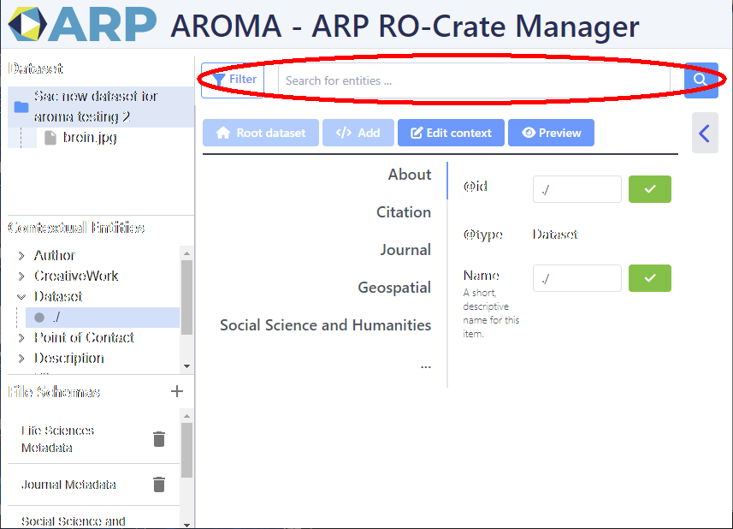The height and width of the screenshot is (529, 733).
Task: Click contextual entities scrollbar down arrow
Action: pos(187,366)
